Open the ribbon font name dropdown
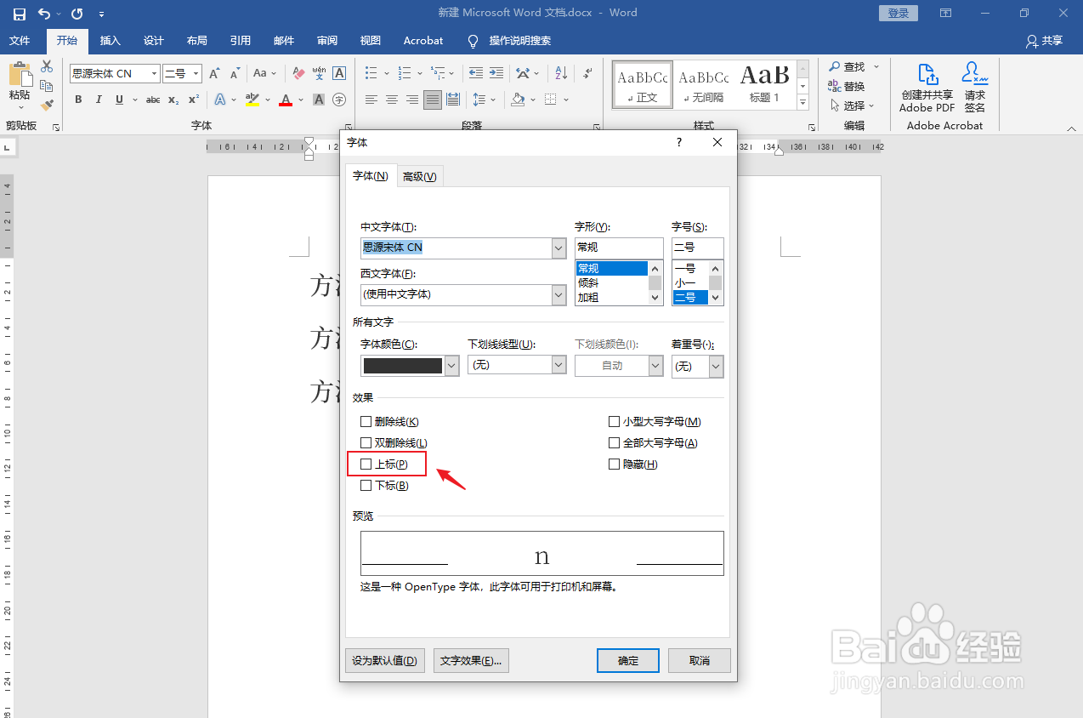This screenshot has height=718, width=1083. [155, 74]
